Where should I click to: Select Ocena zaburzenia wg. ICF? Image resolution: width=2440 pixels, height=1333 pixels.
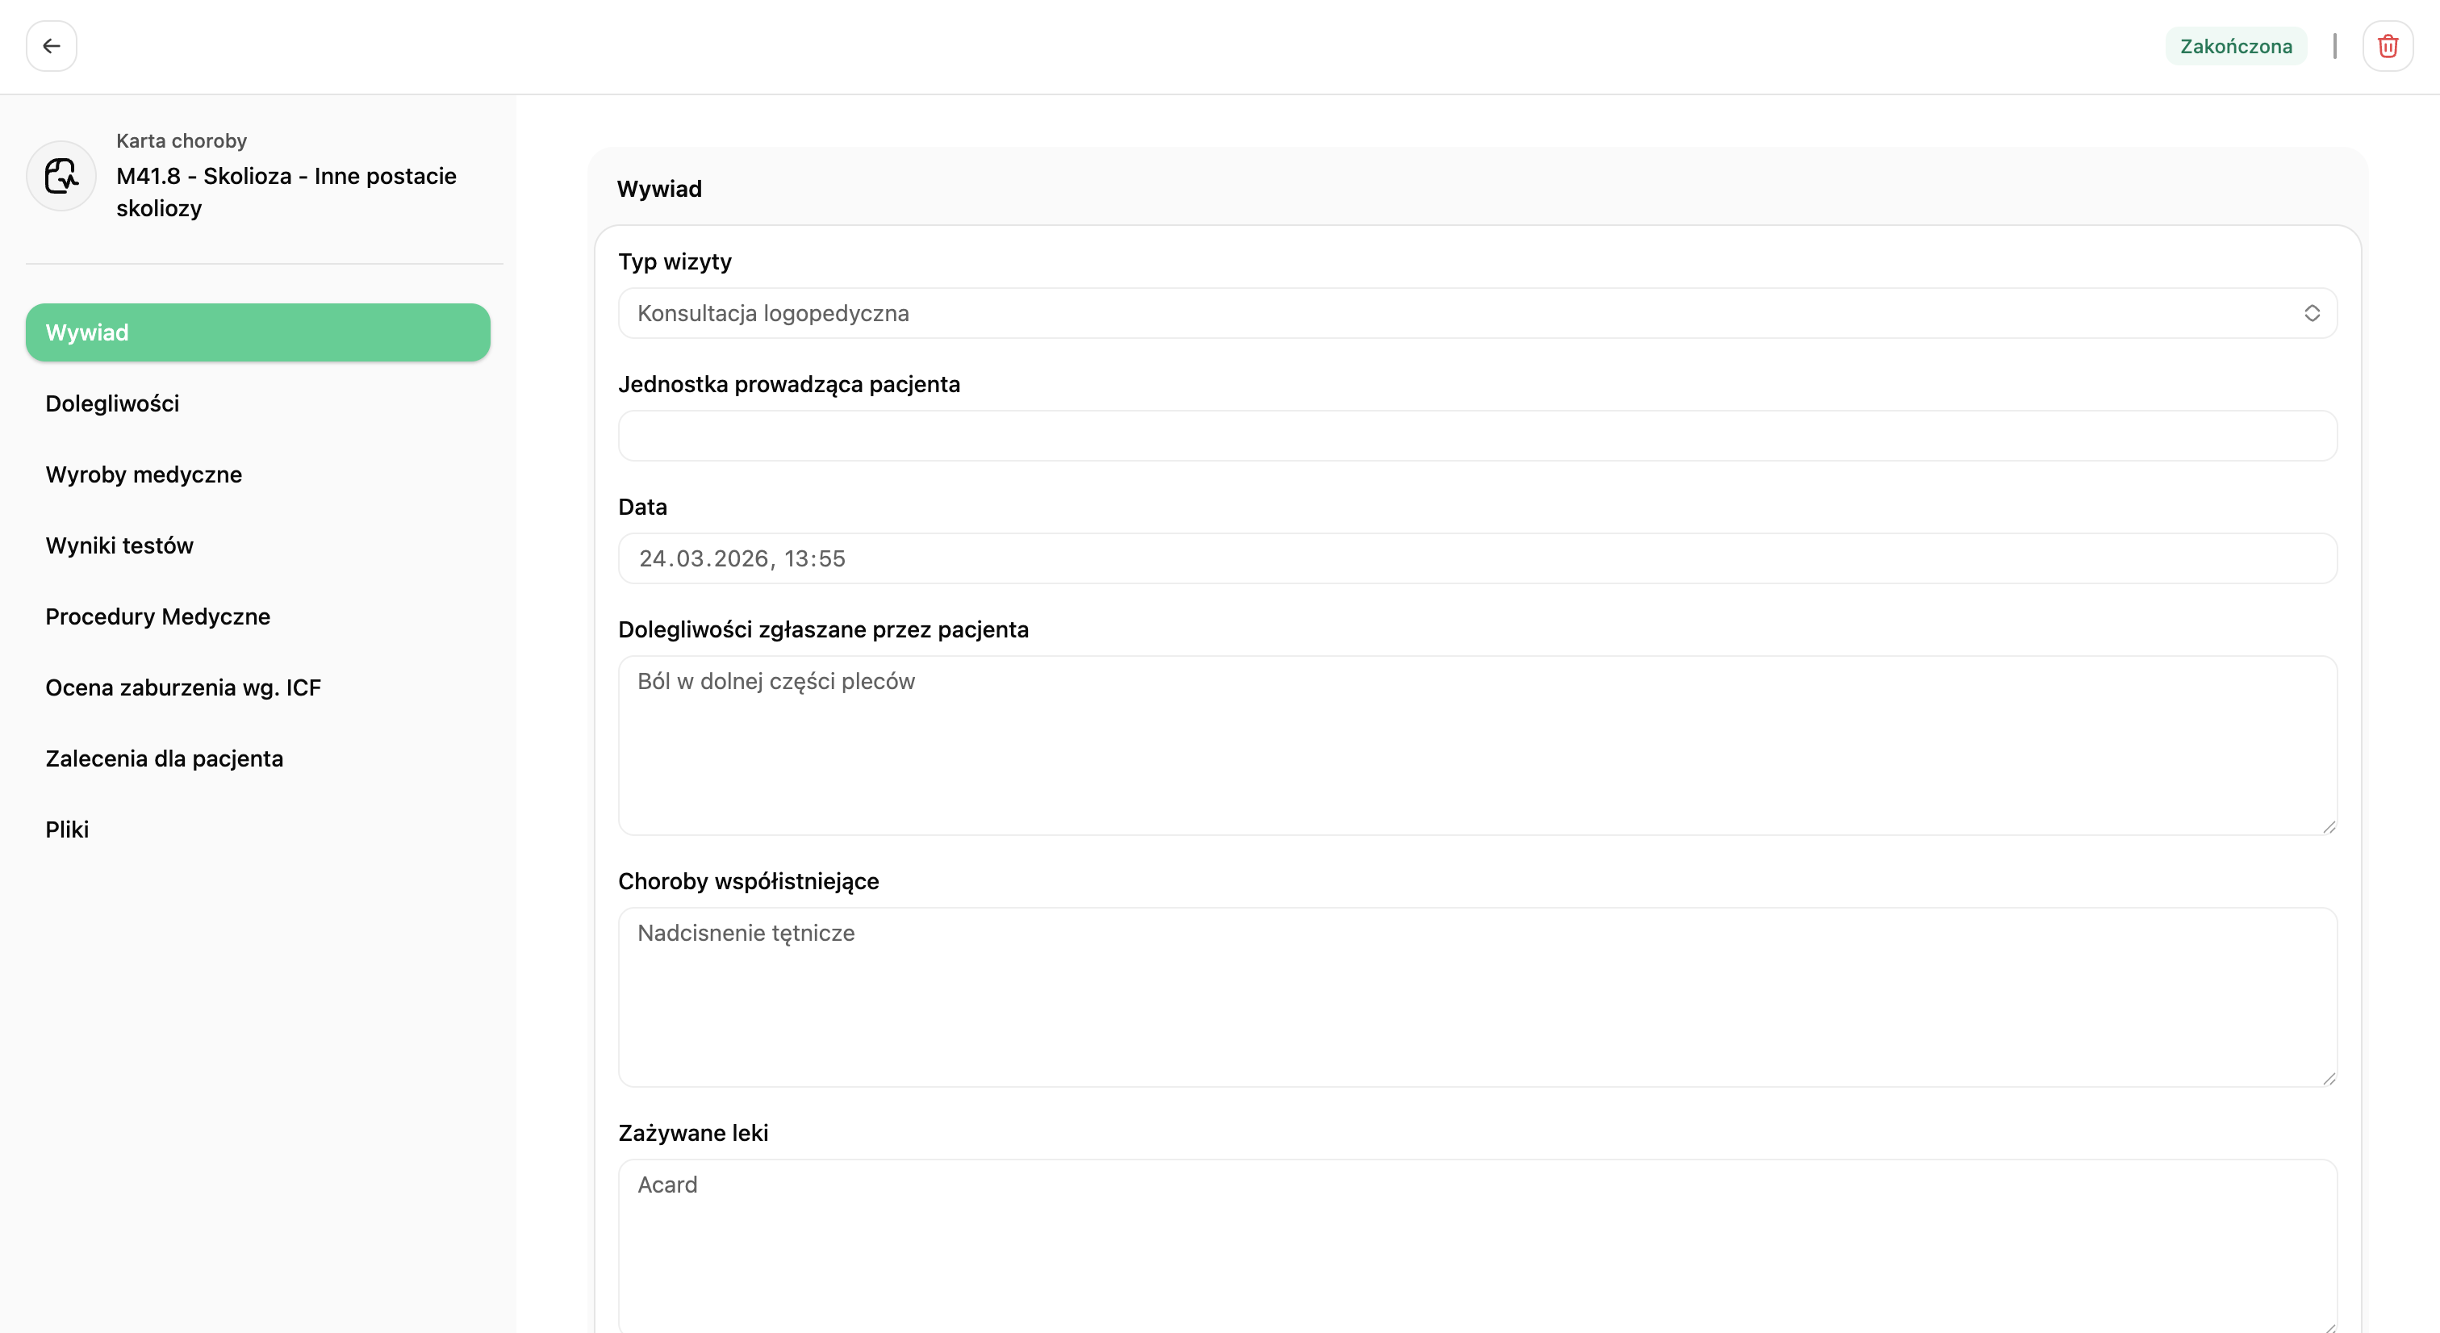183,687
